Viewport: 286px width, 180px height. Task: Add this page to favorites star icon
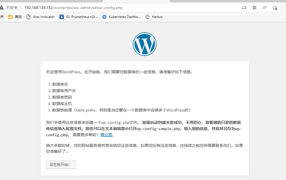tap(275, 8)
